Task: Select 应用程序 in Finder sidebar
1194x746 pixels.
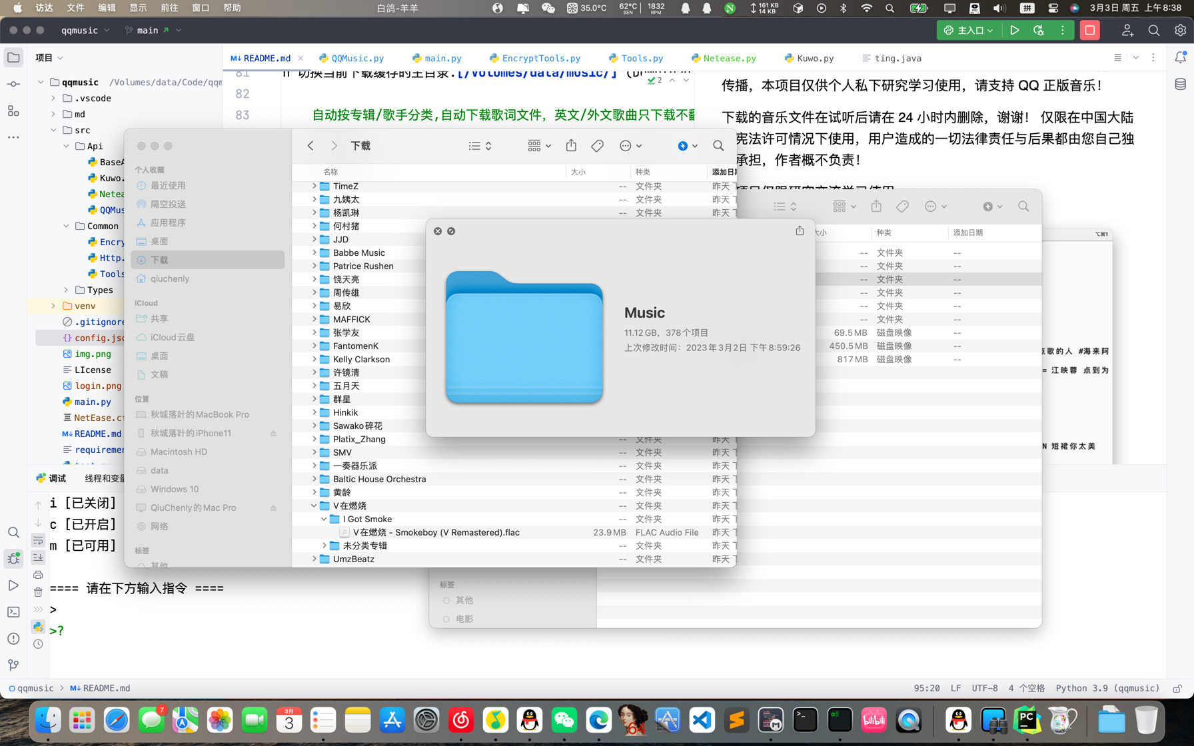Action: coord(207,222)
